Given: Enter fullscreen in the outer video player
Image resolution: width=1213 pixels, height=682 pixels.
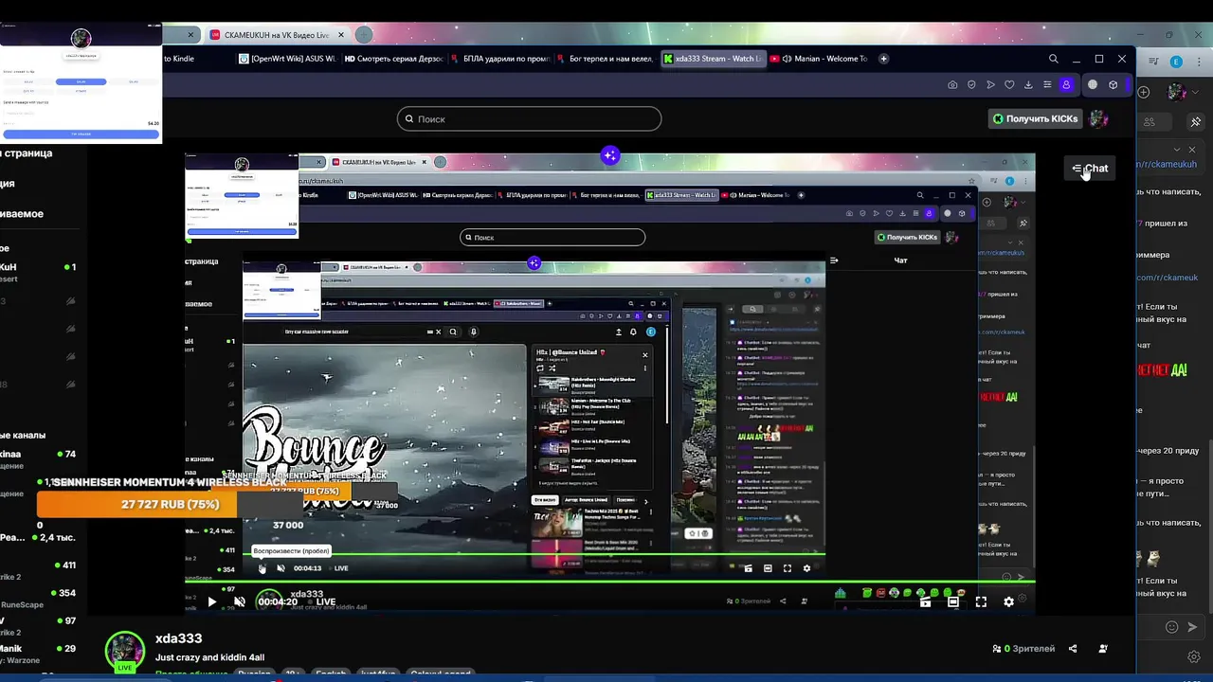Looking at the screenshot, I should point(981,601).
